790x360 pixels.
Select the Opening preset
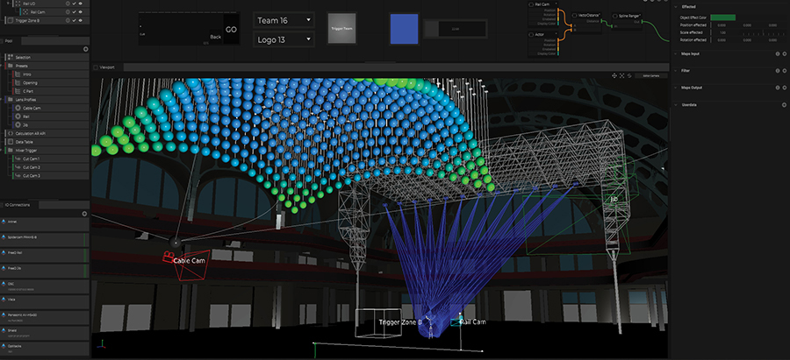point(32,83)
